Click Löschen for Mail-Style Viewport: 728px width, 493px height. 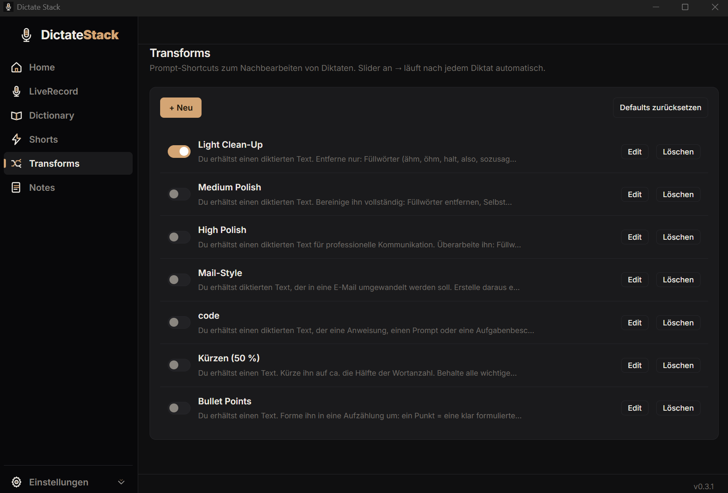(678, 280)
